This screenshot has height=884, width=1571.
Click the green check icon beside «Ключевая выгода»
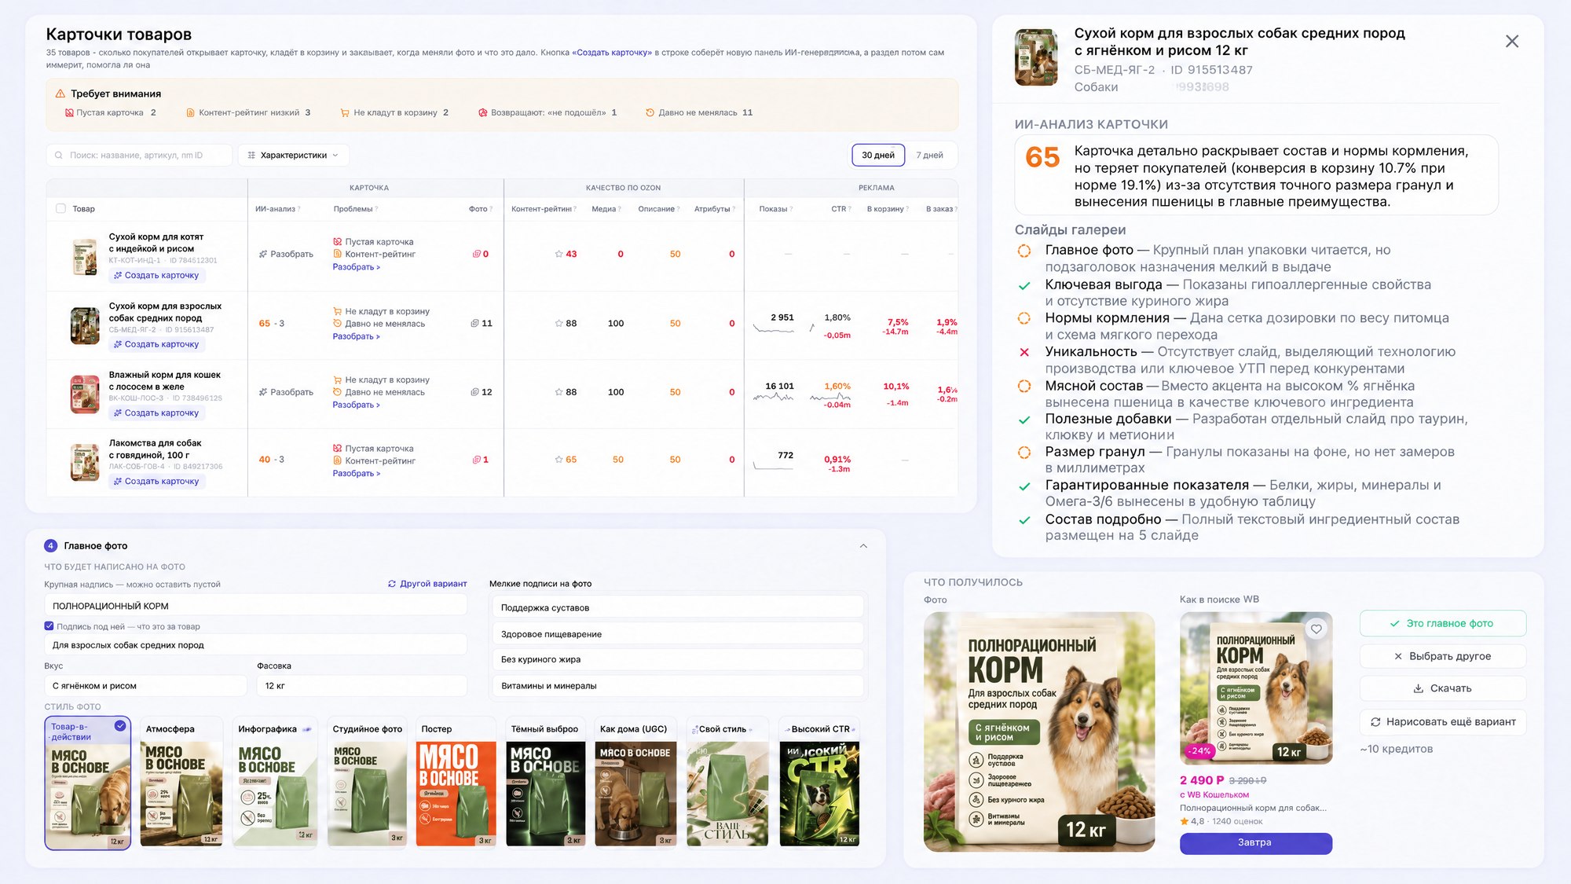click(x=1024, y=285)
